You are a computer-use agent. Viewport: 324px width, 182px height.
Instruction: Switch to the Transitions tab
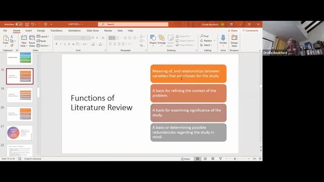(x=56, y=30)
